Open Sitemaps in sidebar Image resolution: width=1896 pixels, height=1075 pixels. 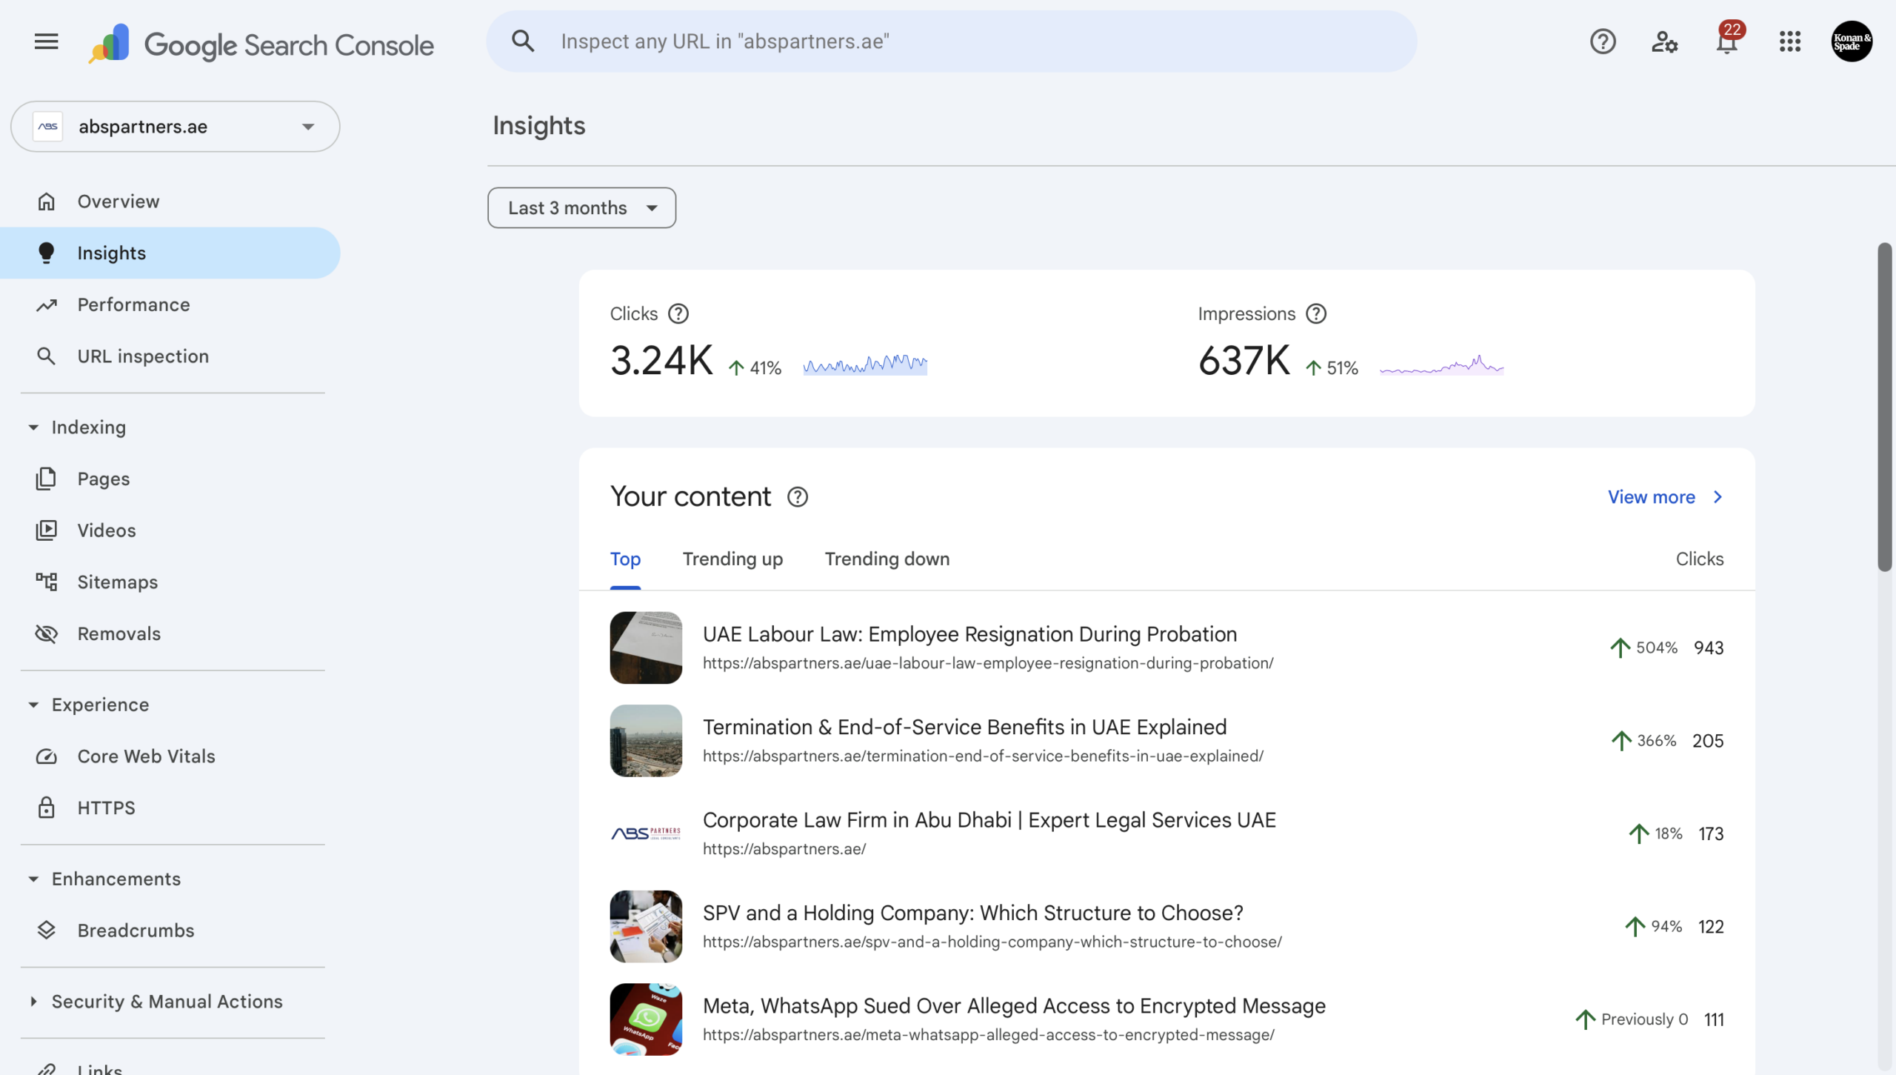[x=170, y=582]
